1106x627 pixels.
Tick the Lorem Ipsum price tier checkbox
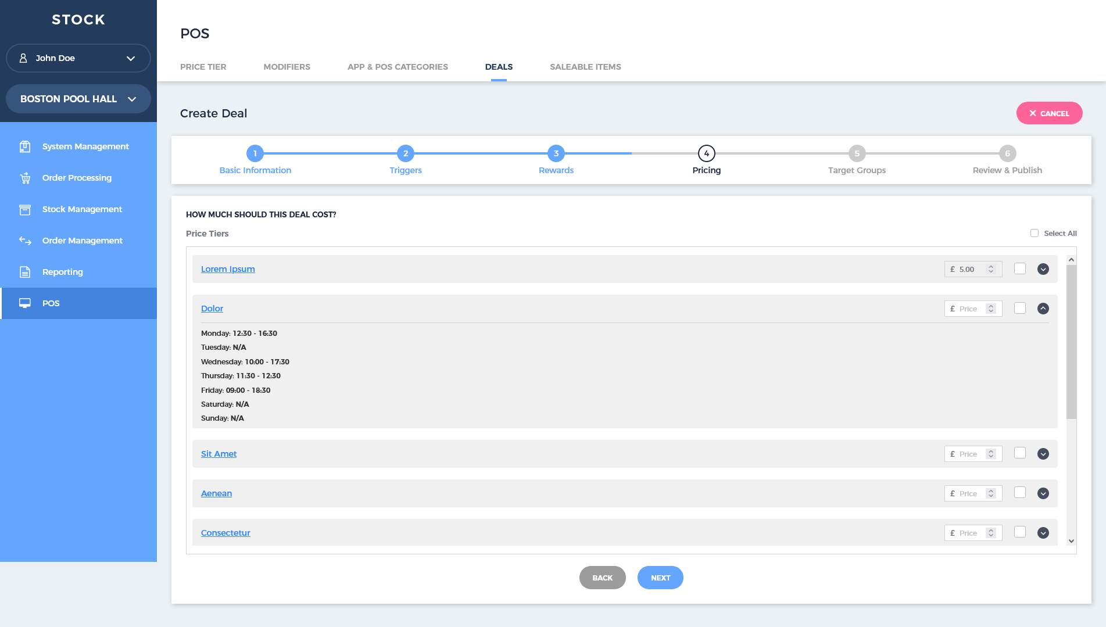tap(1020, 268)
